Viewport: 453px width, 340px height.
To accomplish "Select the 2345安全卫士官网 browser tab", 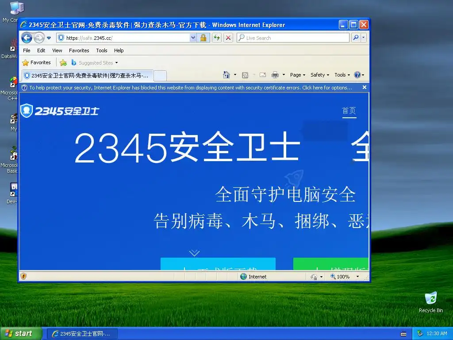I will coord(87,75).
